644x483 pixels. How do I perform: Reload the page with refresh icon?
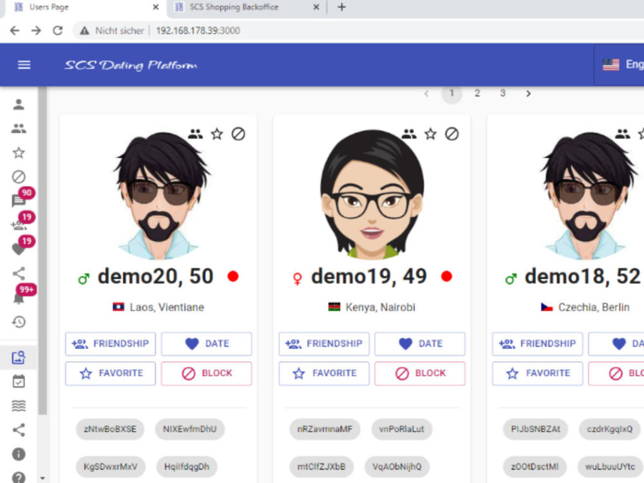click(57, 30)
